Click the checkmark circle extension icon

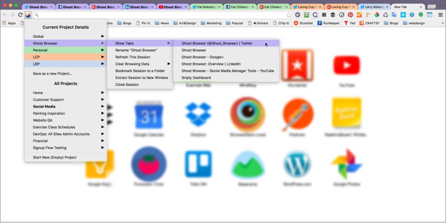(297, 15)
